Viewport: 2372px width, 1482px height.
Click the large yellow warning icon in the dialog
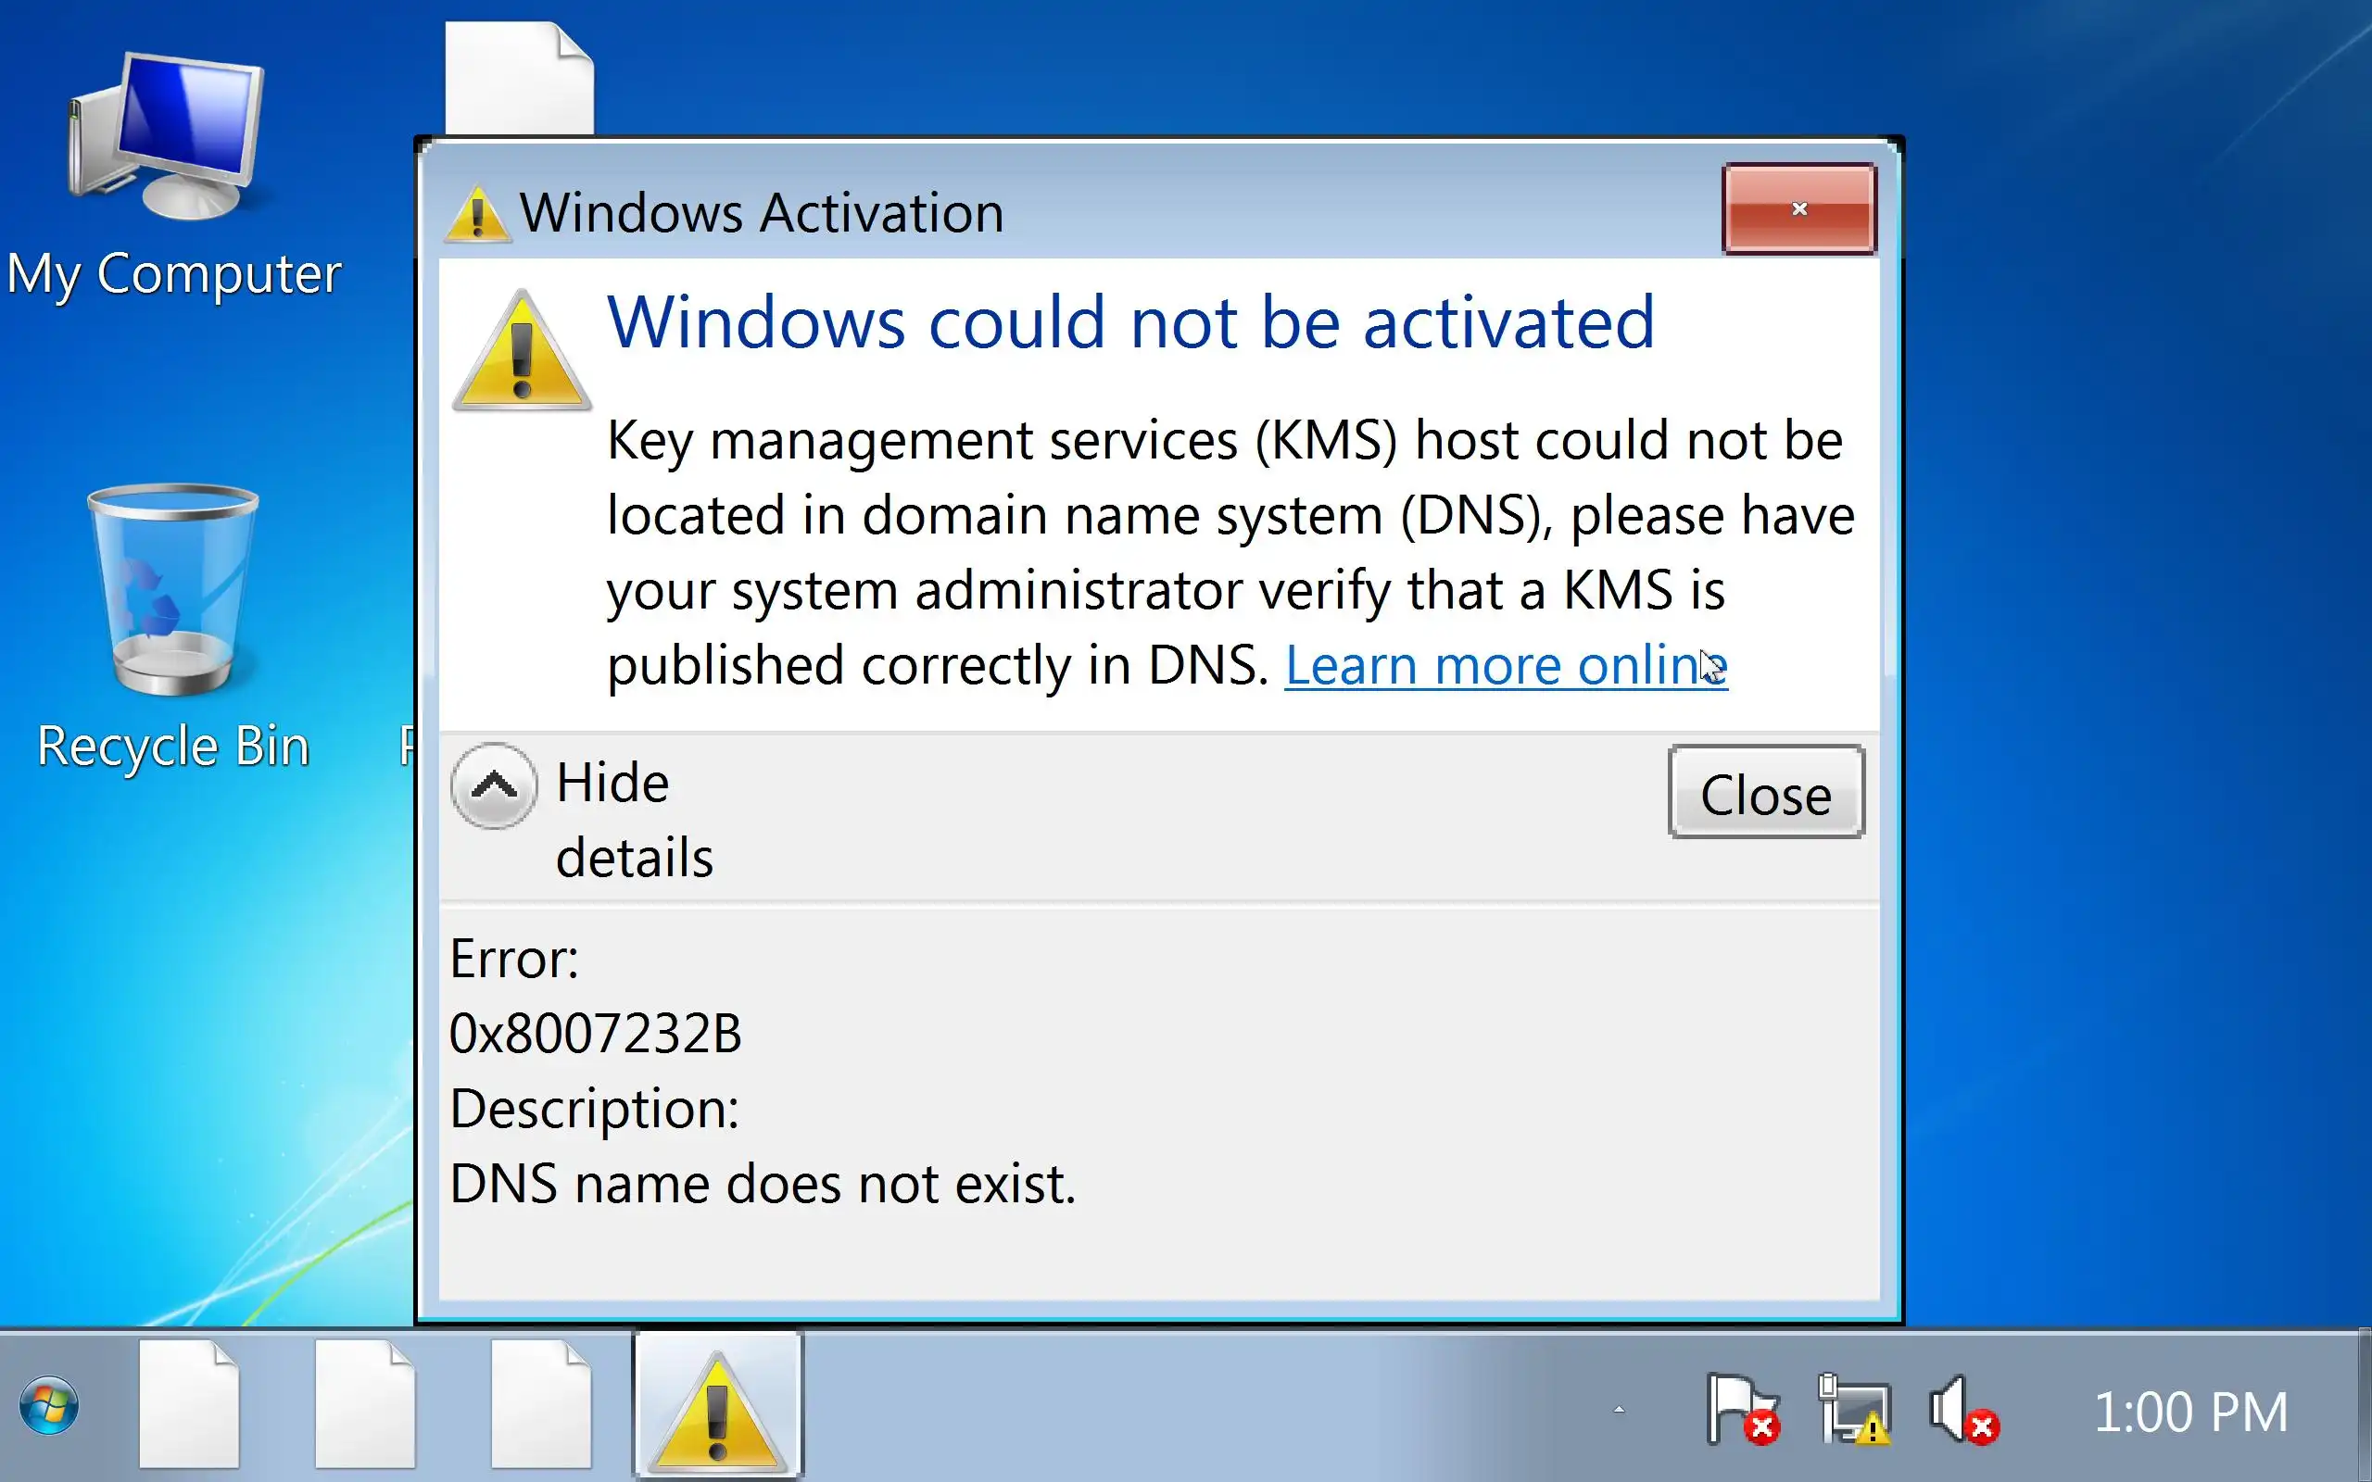522,353
